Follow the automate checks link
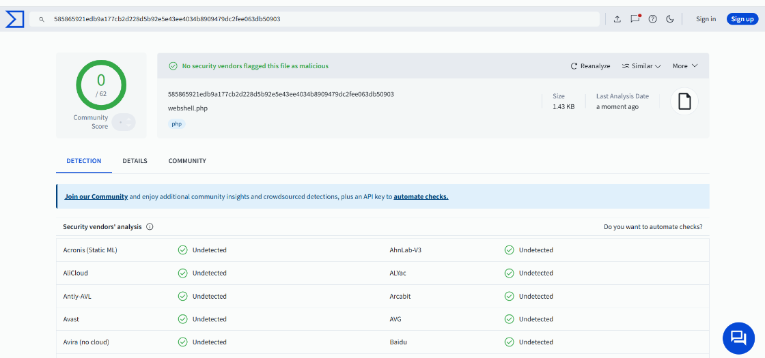This screenshot has height=358, width=765. coord(421,196)
